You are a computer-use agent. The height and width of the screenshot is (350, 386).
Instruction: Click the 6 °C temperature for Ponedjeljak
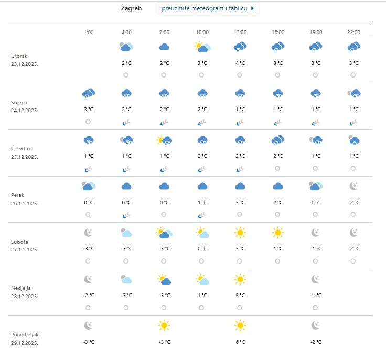(x=240, y=342)
